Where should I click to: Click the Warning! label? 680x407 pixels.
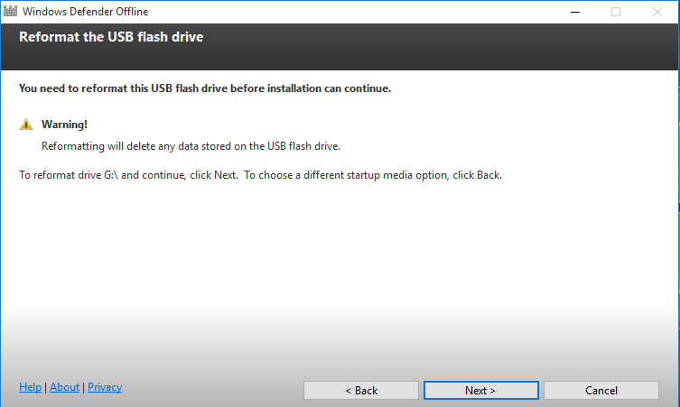(64, 125)
